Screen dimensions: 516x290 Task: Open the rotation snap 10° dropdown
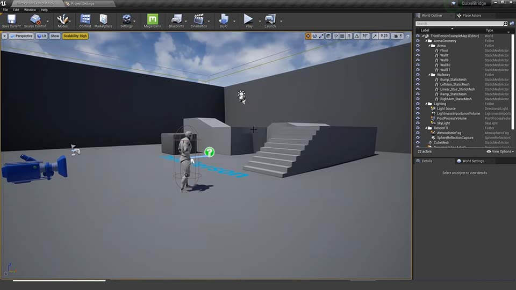click(x=365, y=36)
